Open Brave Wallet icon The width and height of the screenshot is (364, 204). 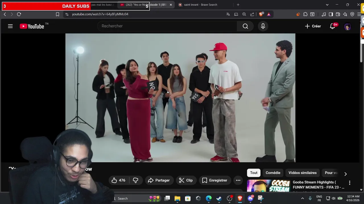(x=338, y=14)
